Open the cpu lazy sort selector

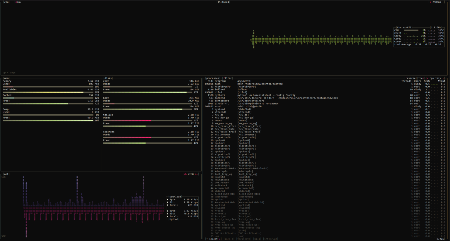[x=436, y=78]
